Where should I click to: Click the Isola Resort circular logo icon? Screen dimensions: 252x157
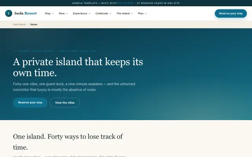[9, 13]
